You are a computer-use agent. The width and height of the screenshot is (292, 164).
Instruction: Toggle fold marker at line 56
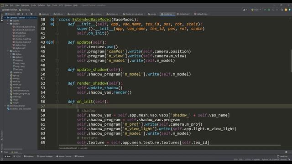(57, 102)
